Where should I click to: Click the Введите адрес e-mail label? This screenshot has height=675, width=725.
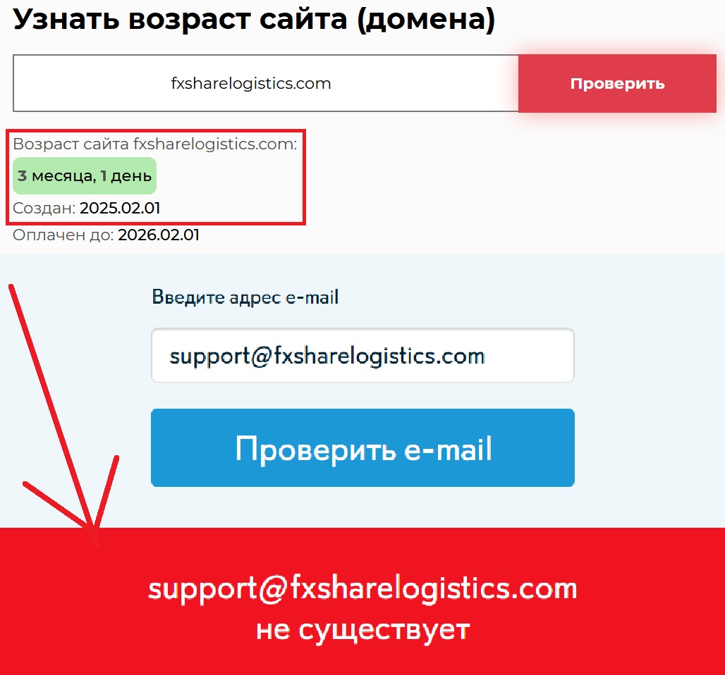pos(245,297)
